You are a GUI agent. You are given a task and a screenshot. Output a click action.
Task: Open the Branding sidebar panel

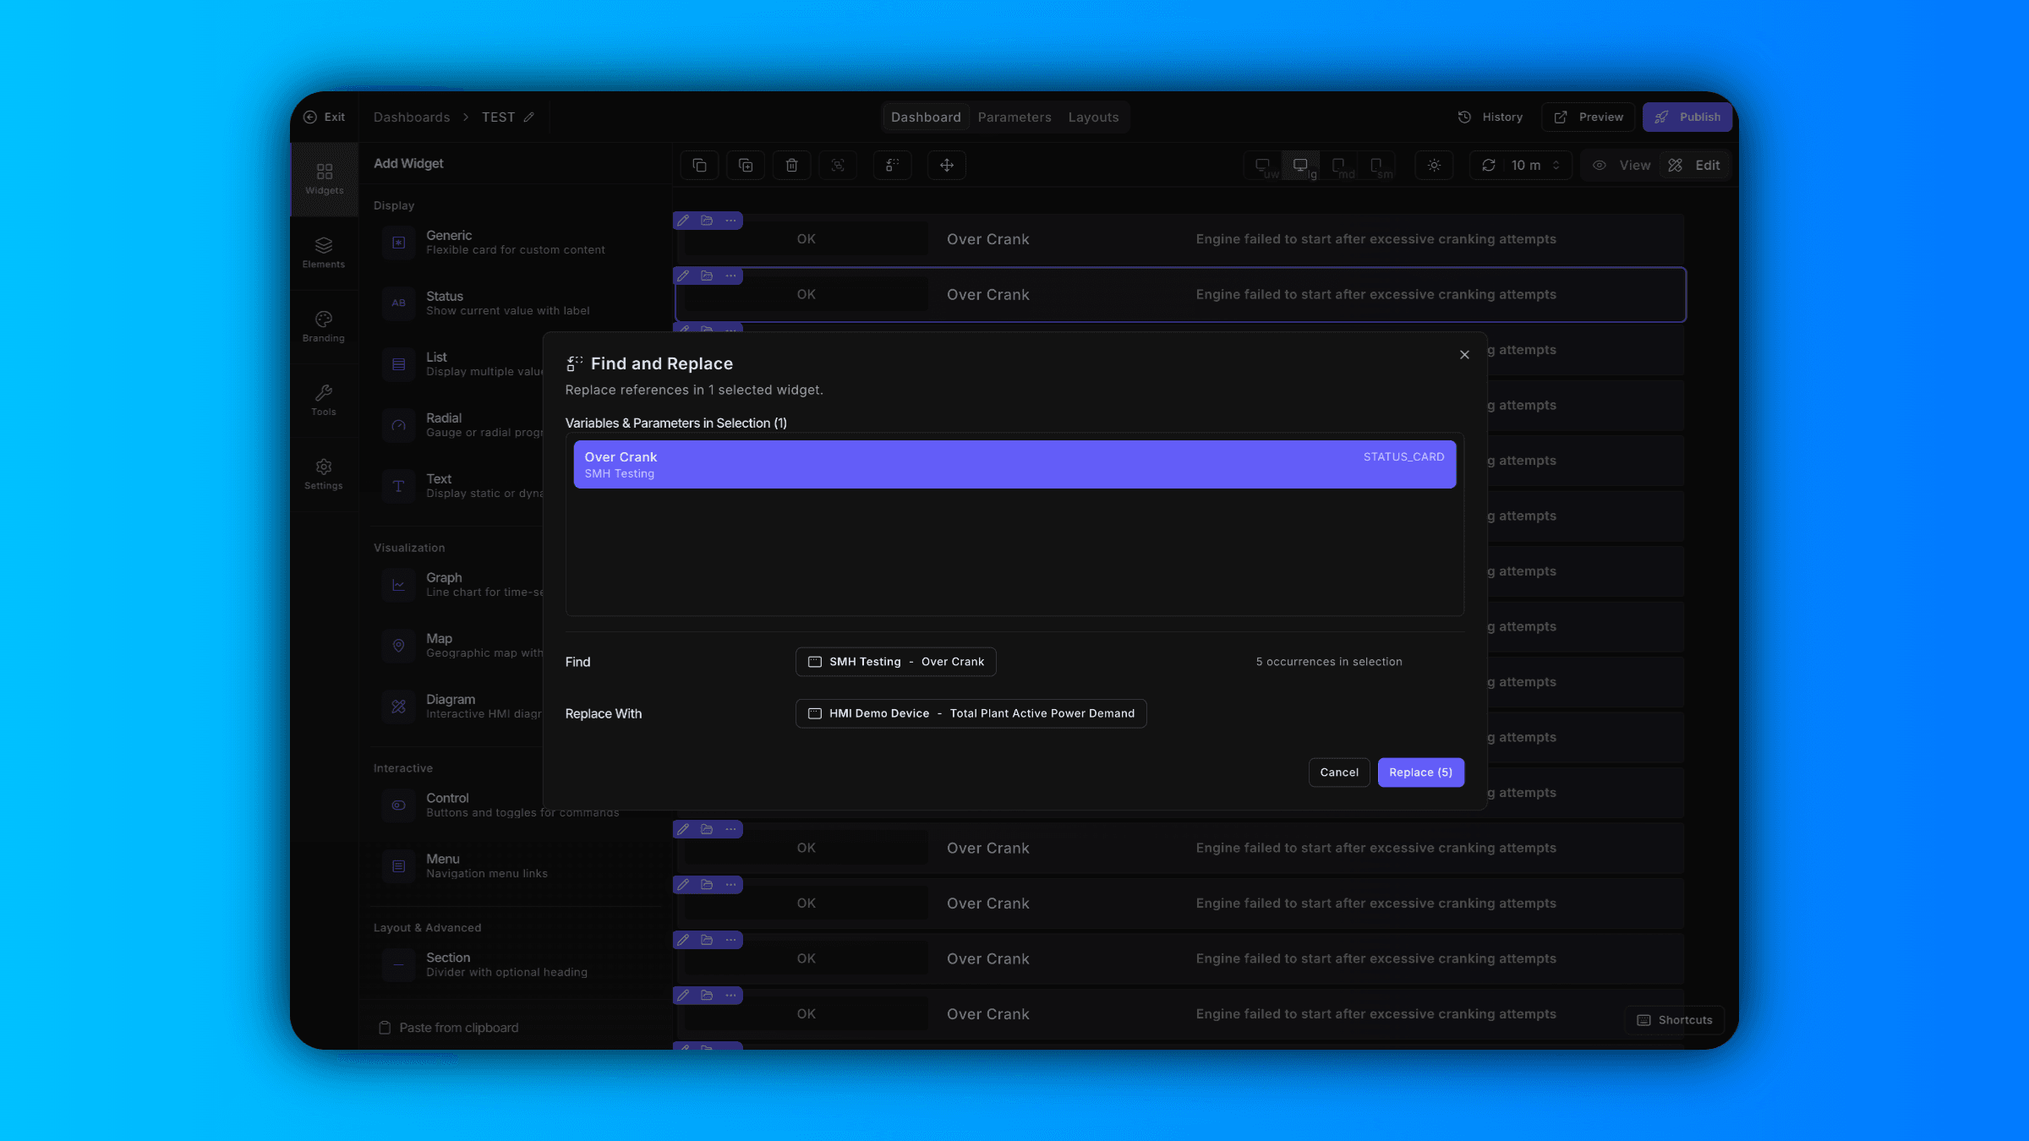[324, 325]
